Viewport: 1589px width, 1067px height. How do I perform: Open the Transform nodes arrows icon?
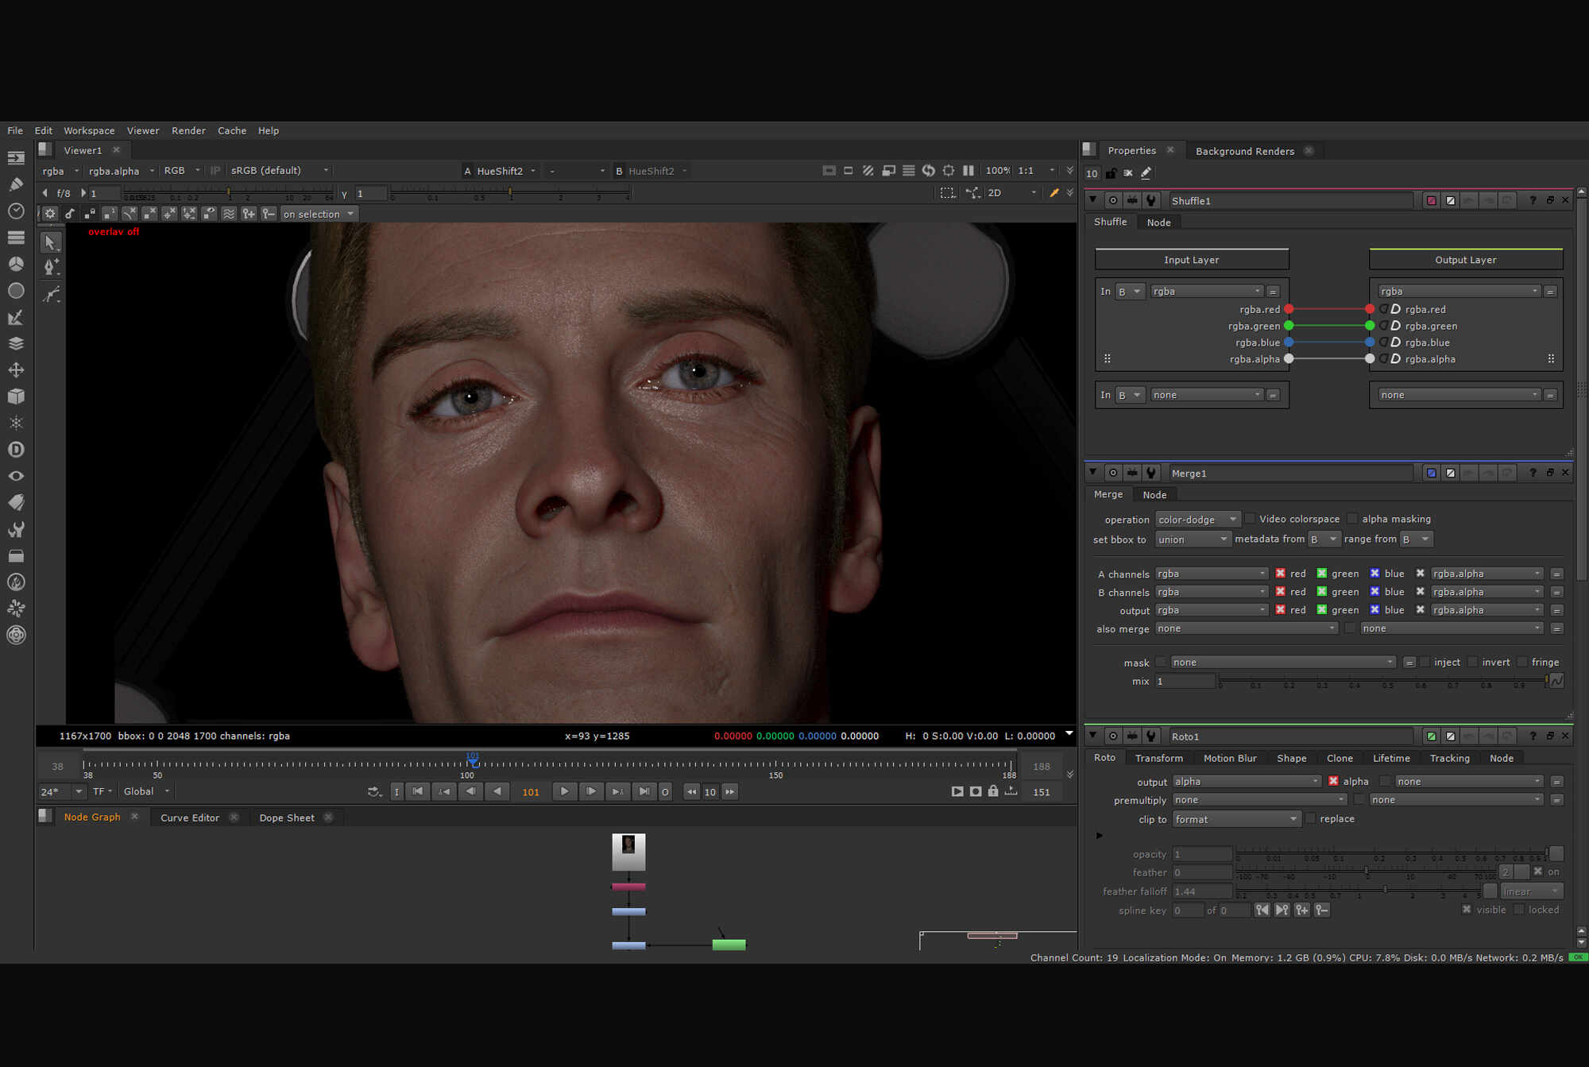click(16, 369)
